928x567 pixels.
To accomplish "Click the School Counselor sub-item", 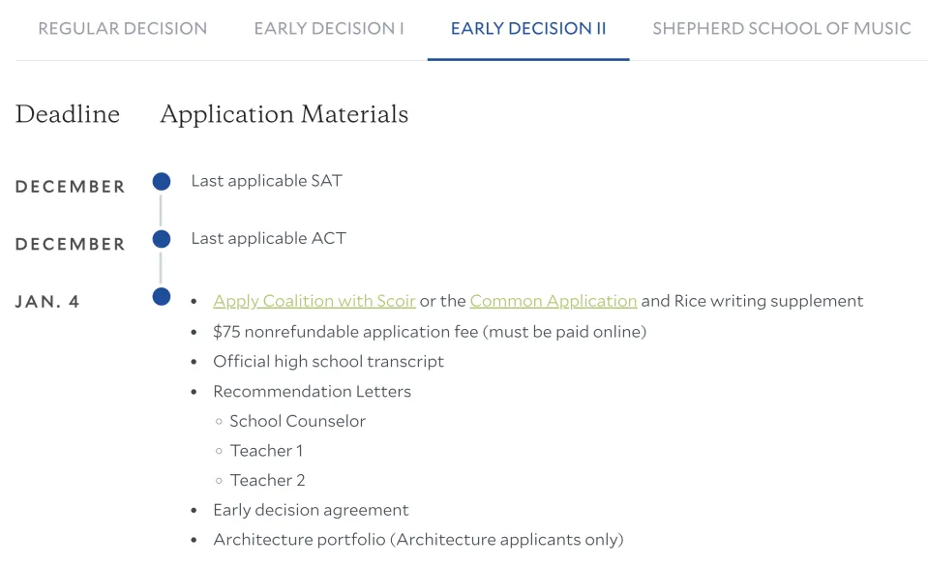I will point(297,421).
